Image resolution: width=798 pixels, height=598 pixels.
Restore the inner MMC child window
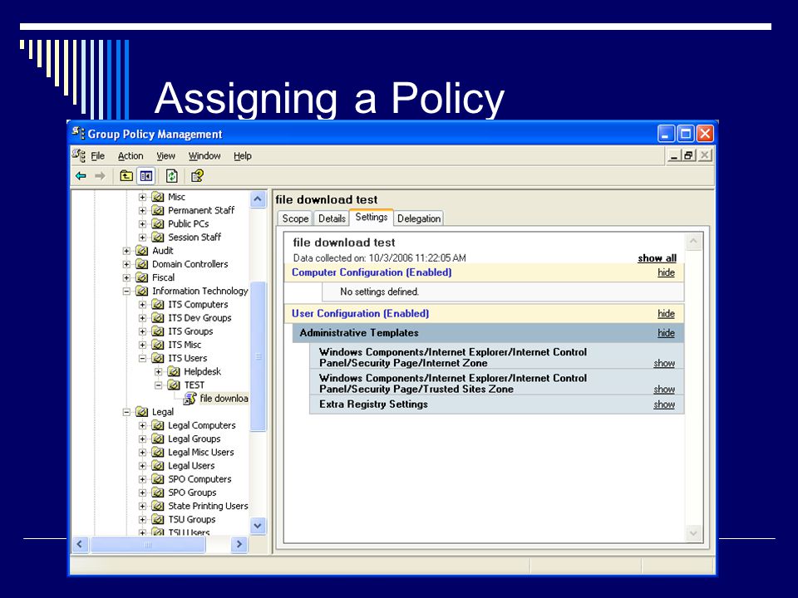click(689, 155)
